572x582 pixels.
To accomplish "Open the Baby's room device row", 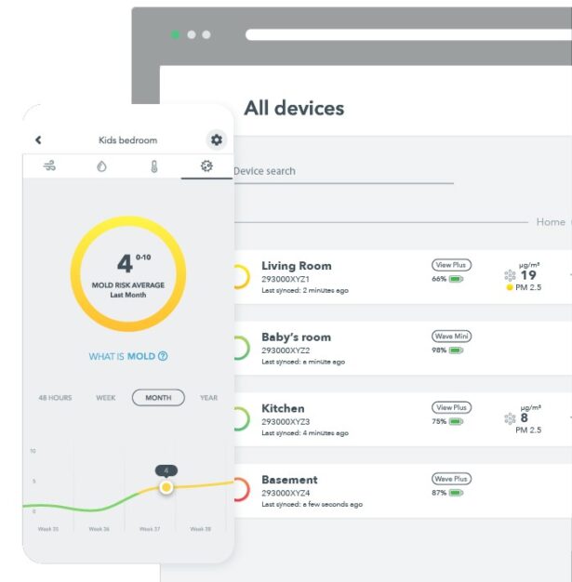I will pyautogui.click(x=403, y=348).
